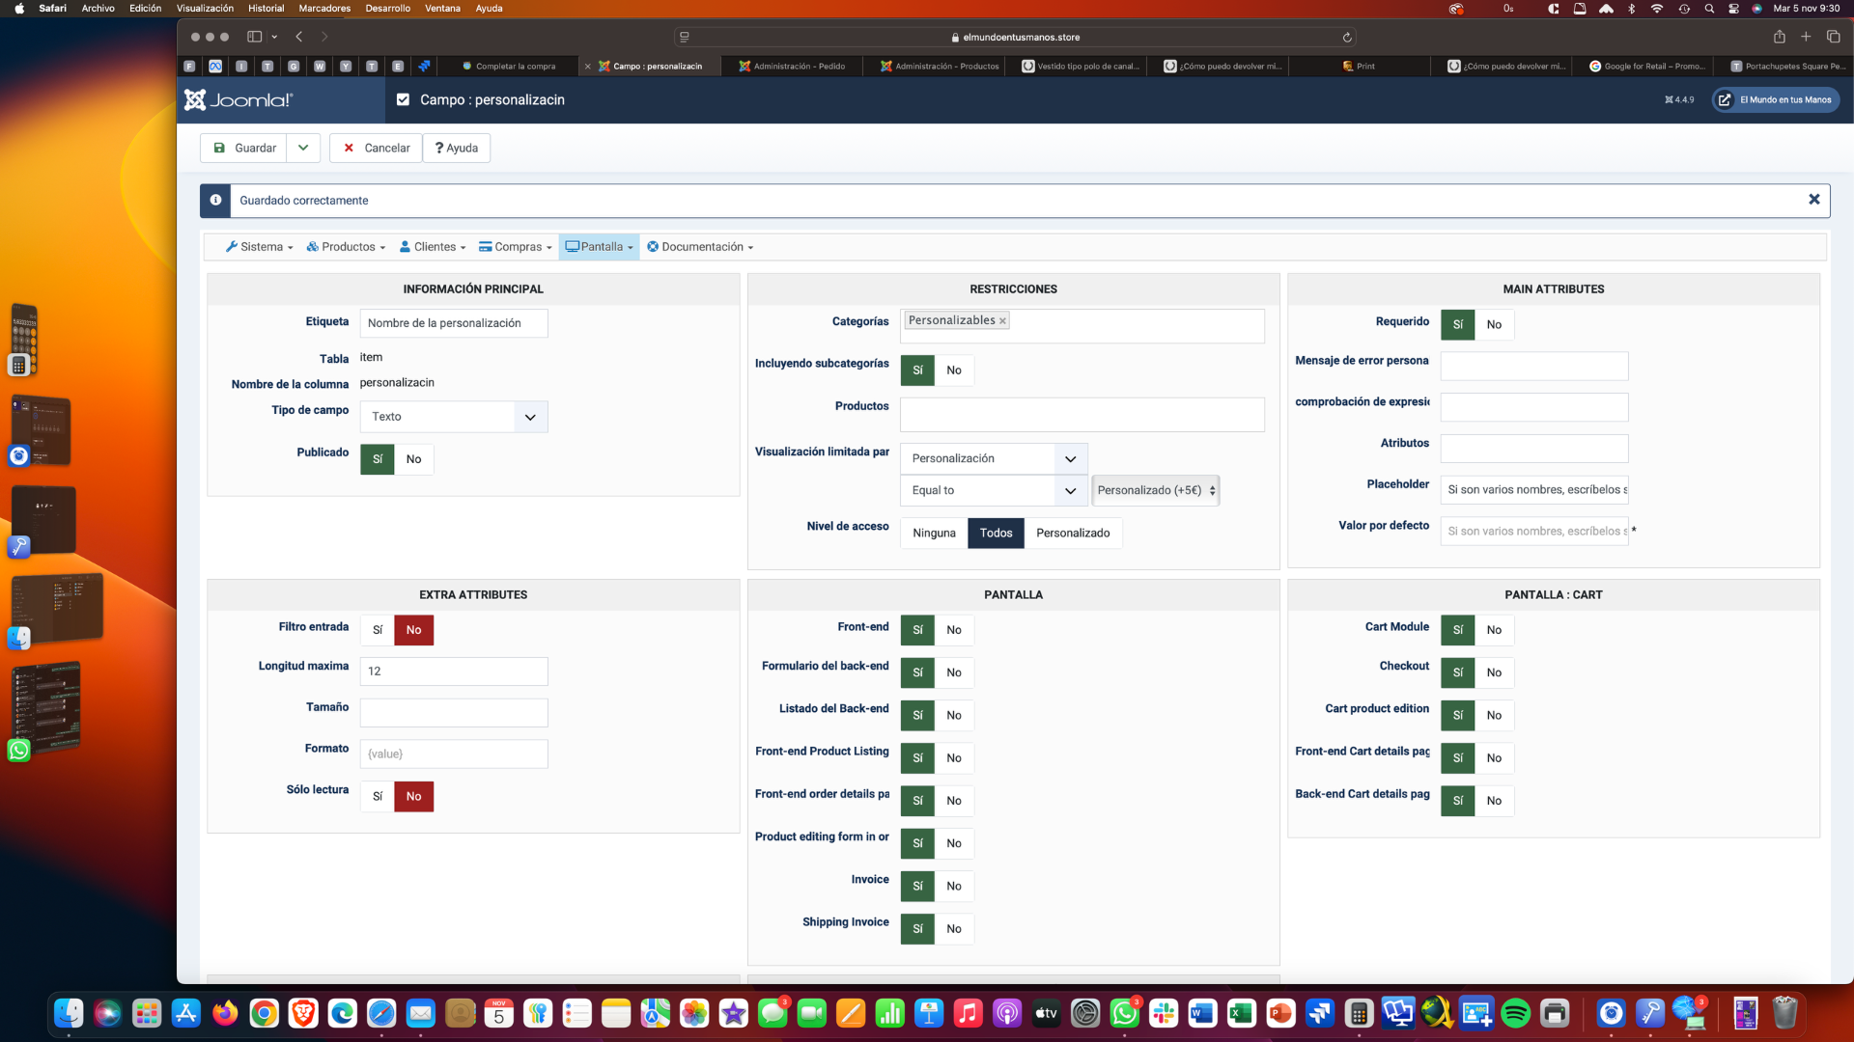The image size is (1854, 1042).
Task: Set Requerido to No
Action: [x=1494, y=325]
